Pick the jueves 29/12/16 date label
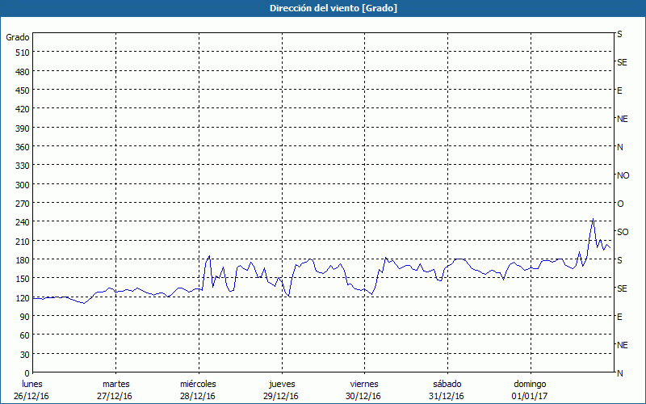The width and height of the screenshot is (646, 404). point(281,389)
